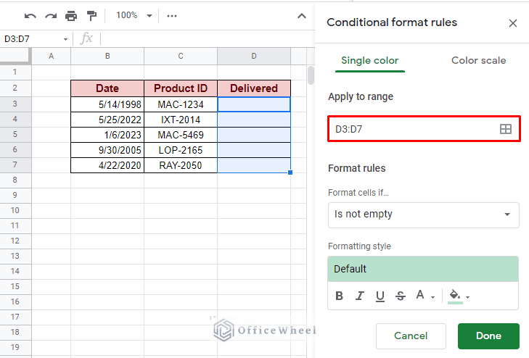The height and width of the screenshot is (358, 529).
Task: Click cell containing 5/25/2022
Action: [x=107, y=120]
